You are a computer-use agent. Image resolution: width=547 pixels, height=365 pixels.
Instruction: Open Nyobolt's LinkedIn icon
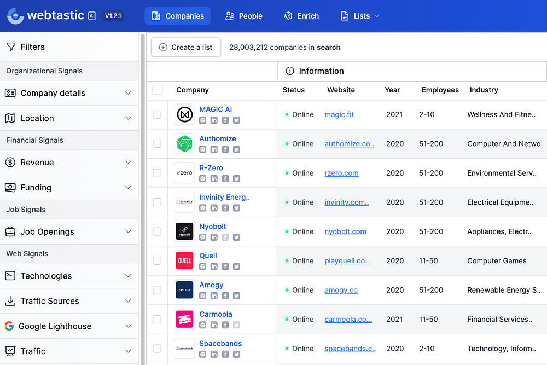(x=214, y=237)
